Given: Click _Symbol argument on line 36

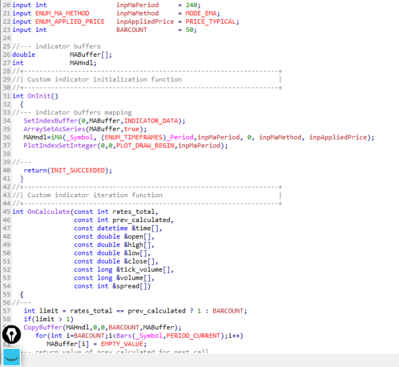Looking at the screenshot, I should 80,137.
